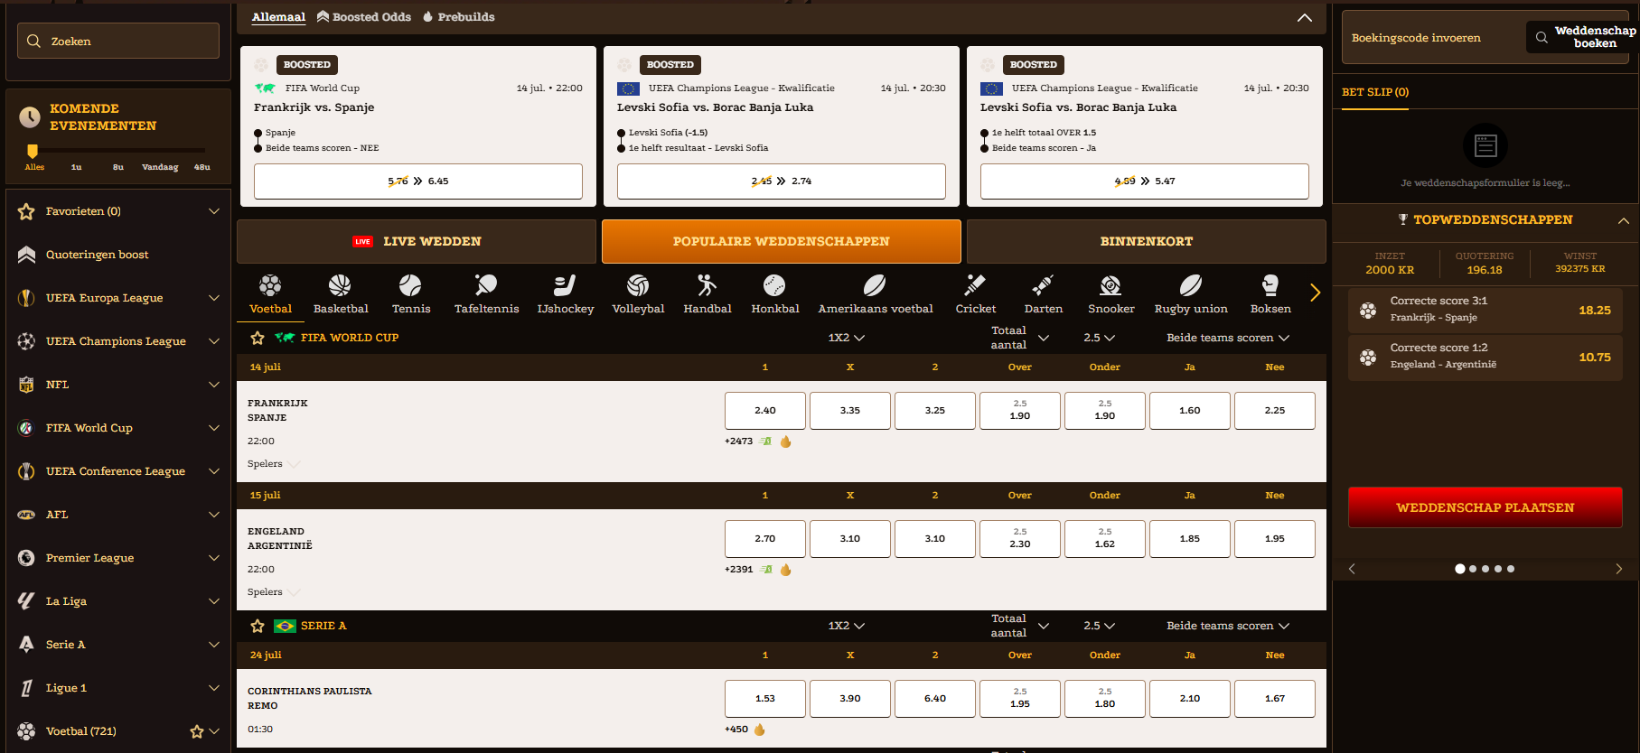This screenshot has height=753, width=1640.
Task: Select the Amerikaans voetbal sport icon
Action: [x=875, y=285]
